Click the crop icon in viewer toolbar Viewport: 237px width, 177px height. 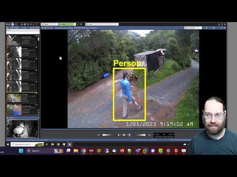coord(45,28)
